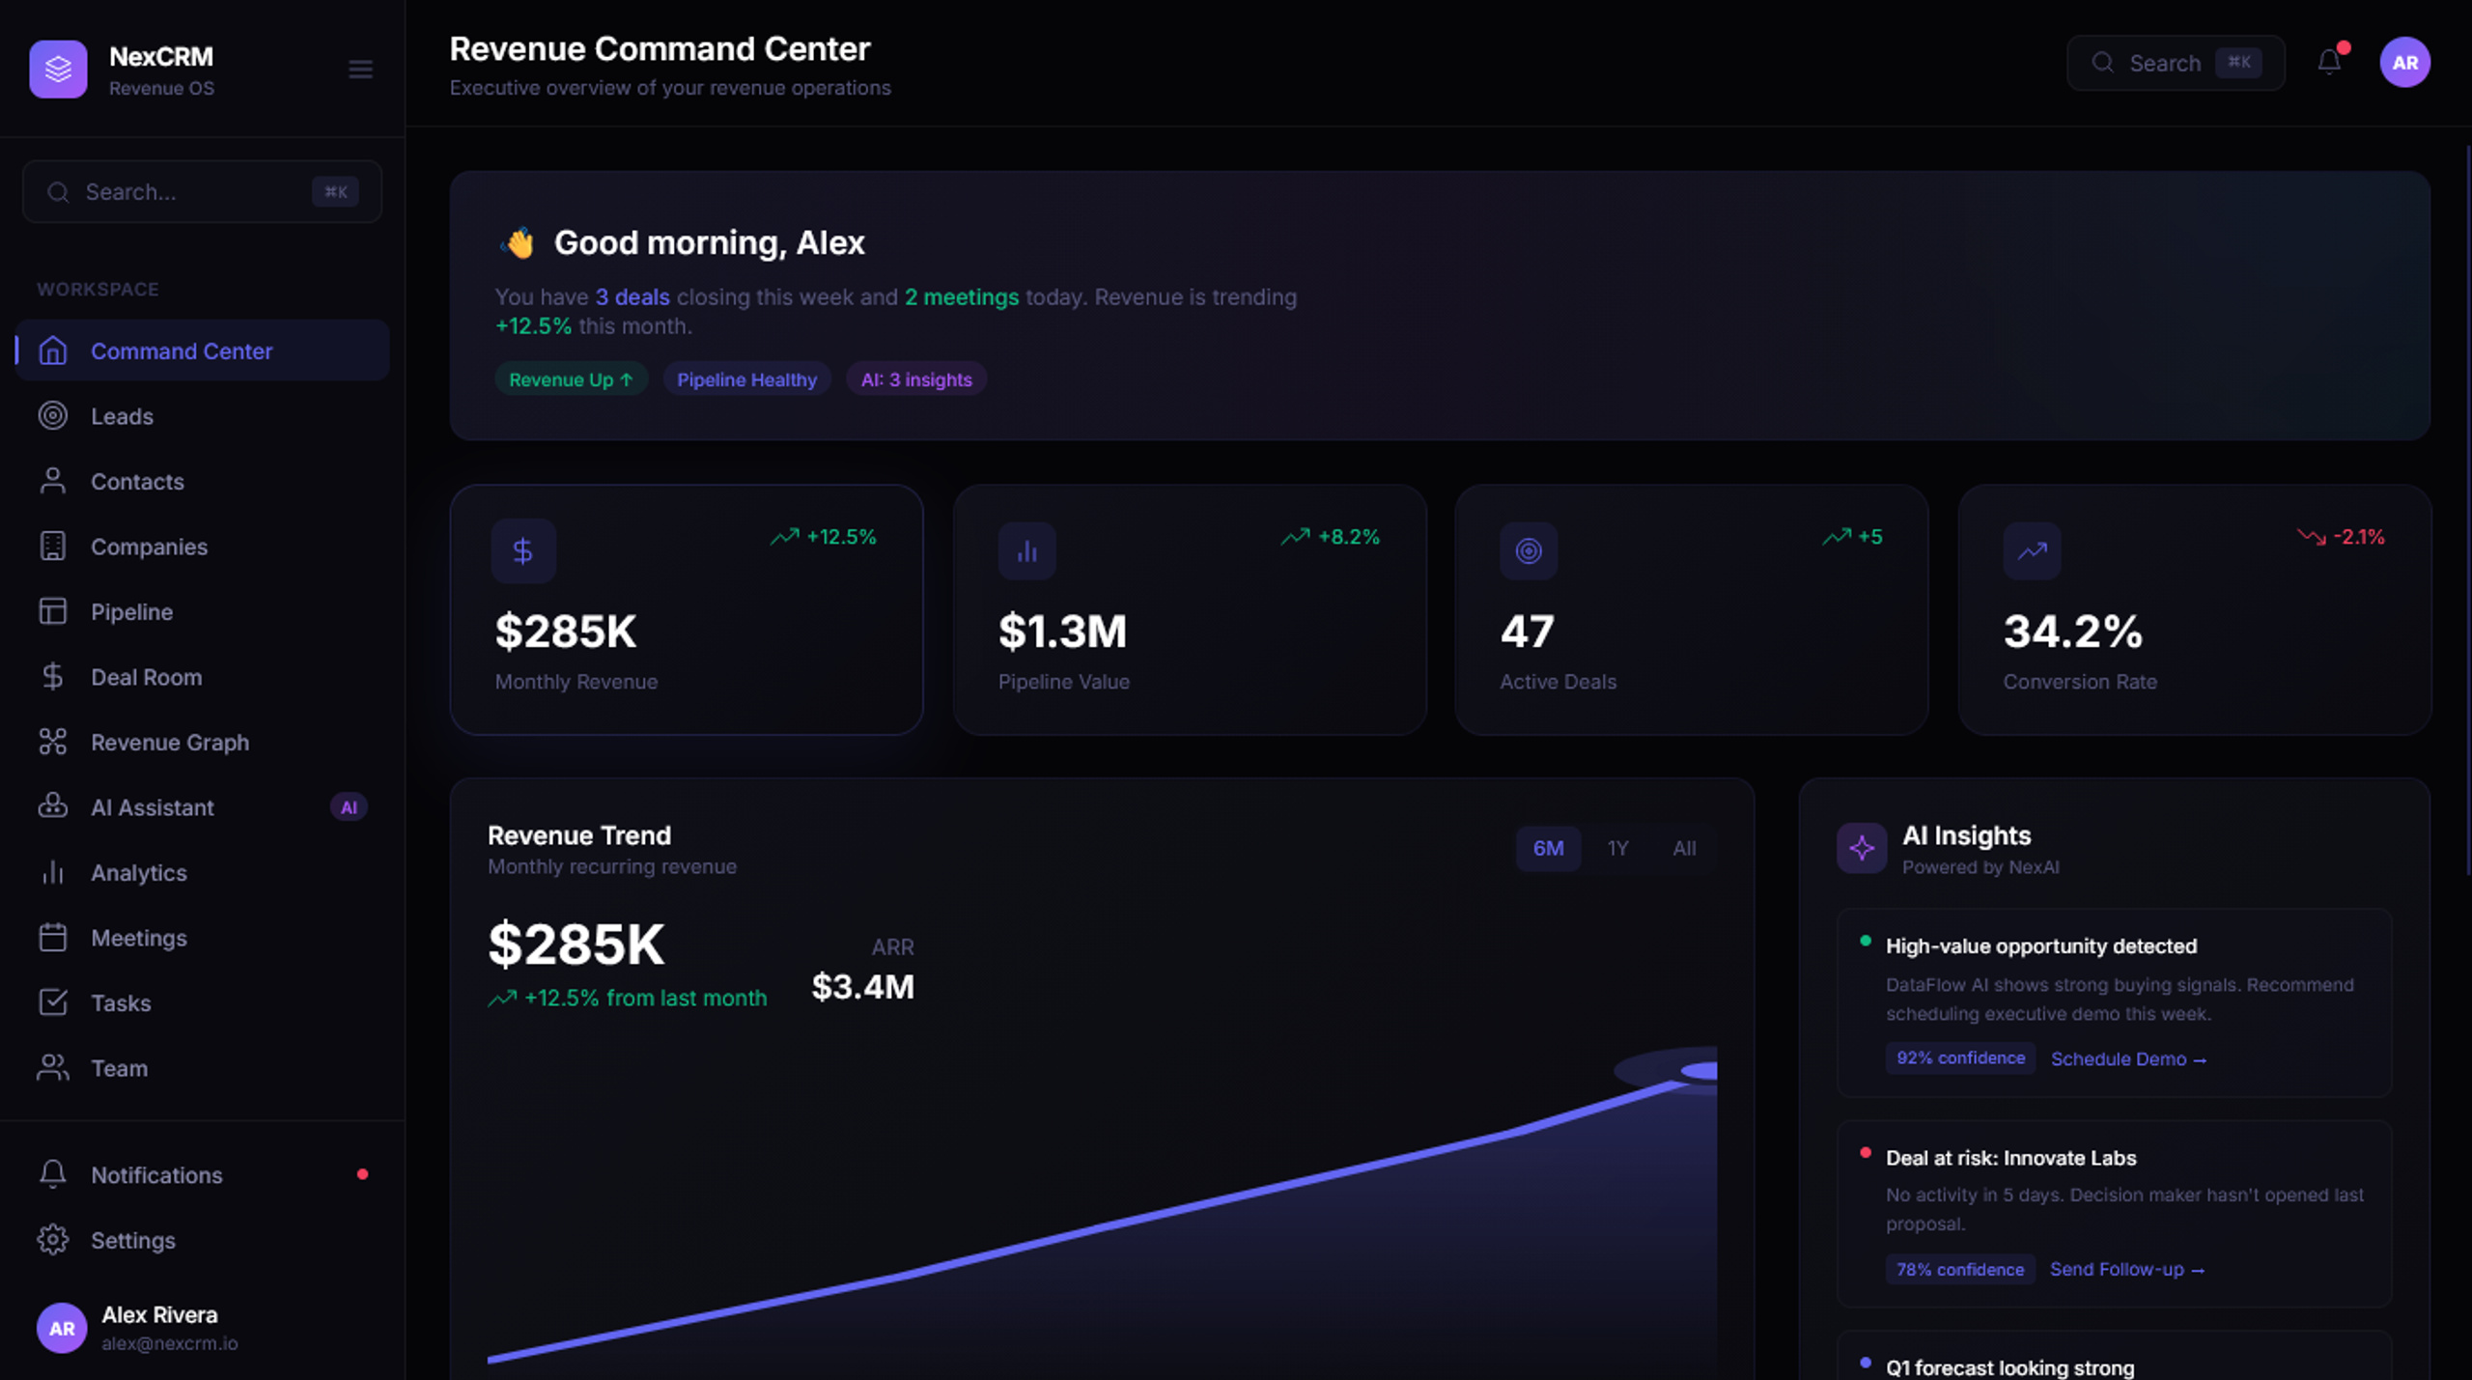
Task: Open the Monthly Revenue $285K card
Action: click(x=687, y=609)
